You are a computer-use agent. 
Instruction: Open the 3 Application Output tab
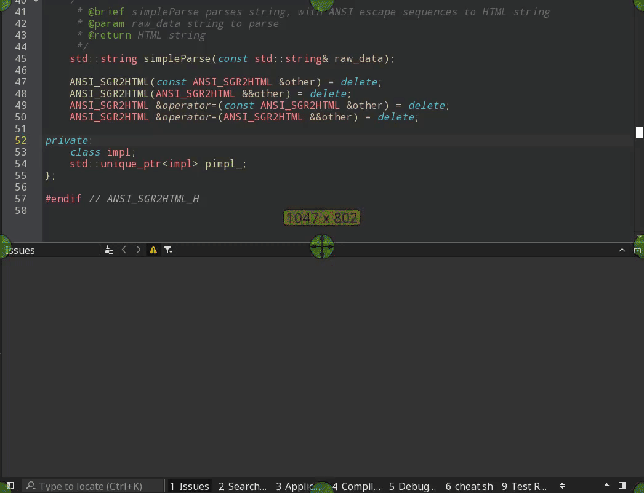(x=298, y=486)
